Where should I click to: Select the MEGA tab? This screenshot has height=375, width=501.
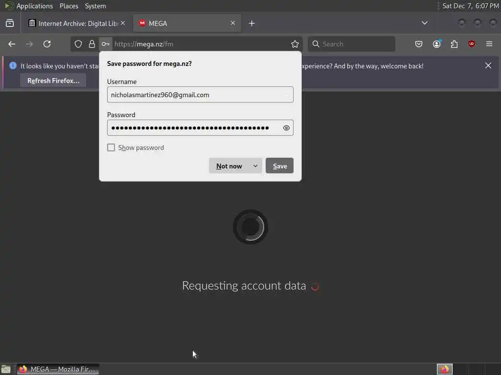click(187, 23)
